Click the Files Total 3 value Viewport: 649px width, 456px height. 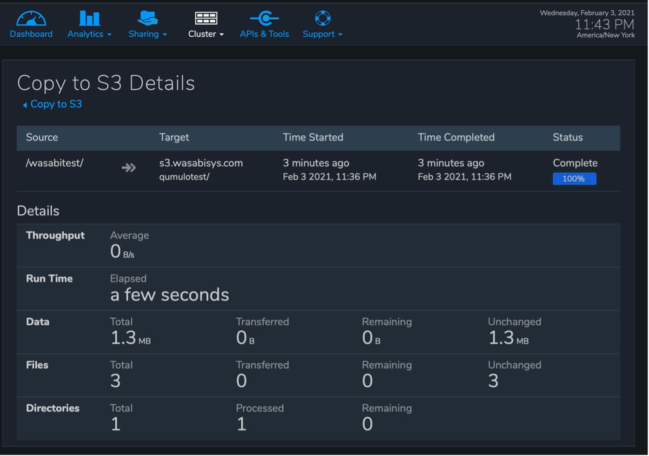tap(115, 381)
